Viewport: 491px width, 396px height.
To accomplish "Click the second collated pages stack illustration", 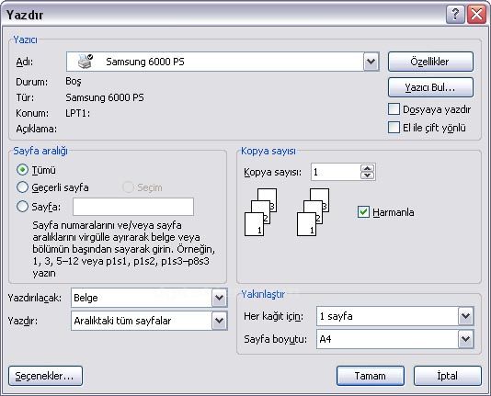I will coord(313,211).
